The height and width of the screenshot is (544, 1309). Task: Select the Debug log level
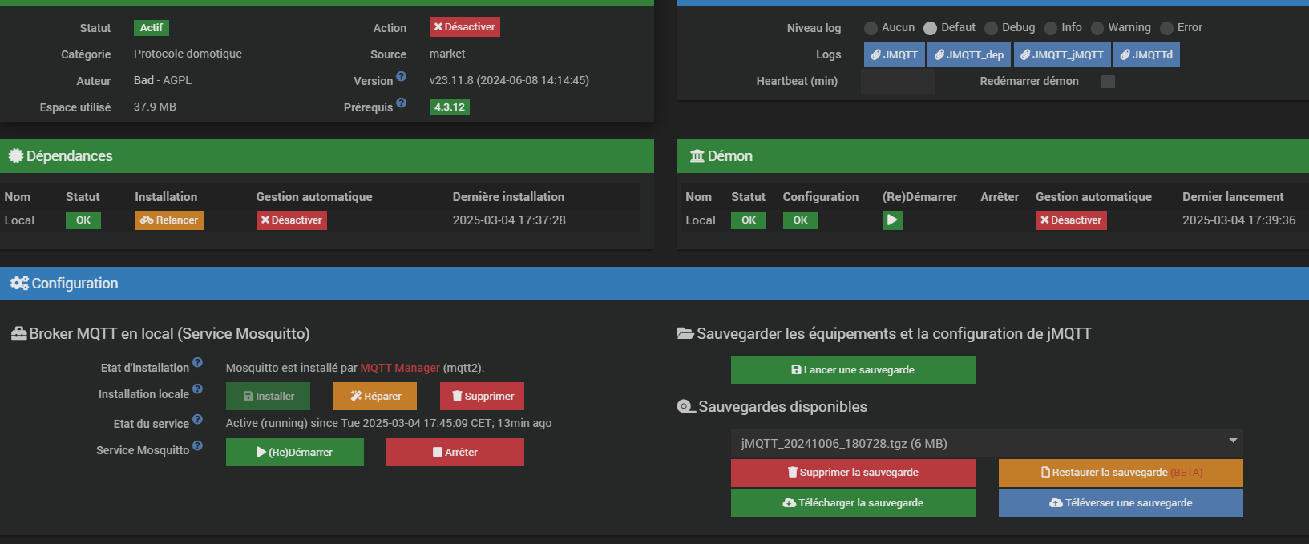tap(991, 28)
